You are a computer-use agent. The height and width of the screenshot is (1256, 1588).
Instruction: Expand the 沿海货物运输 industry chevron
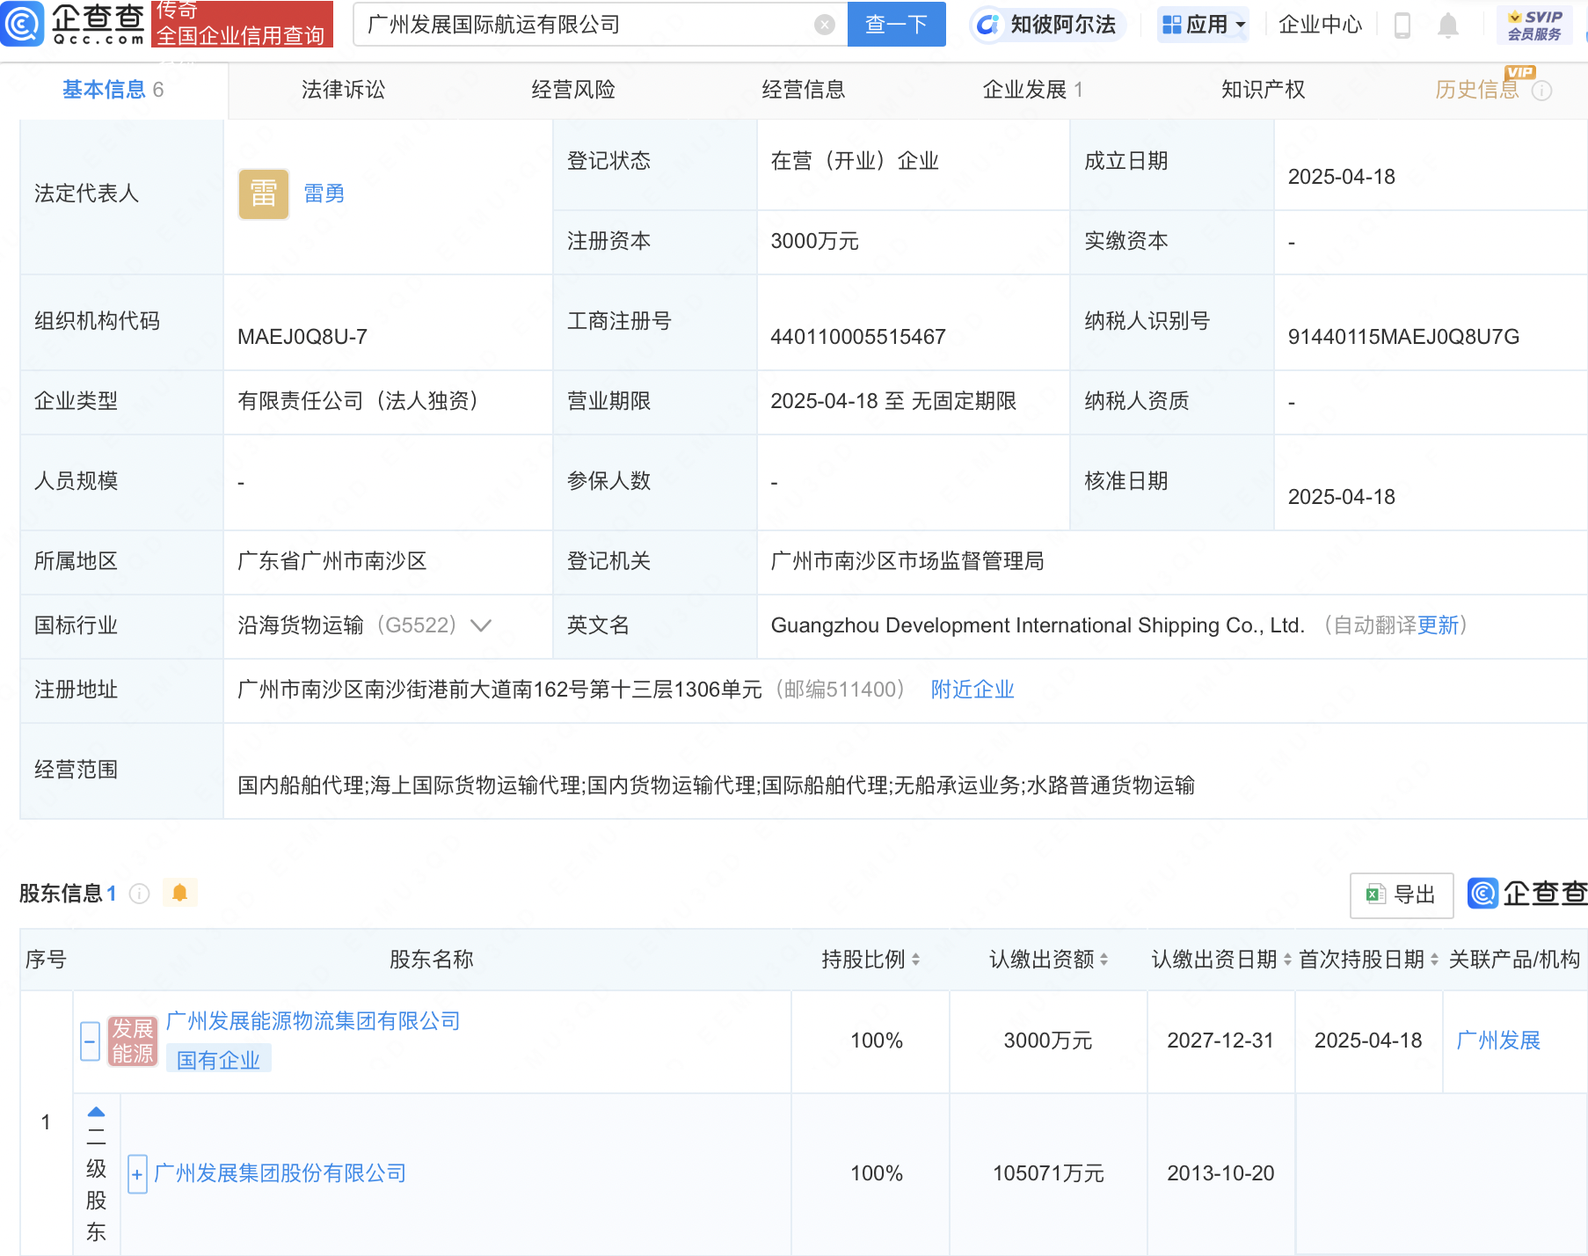tap(481, 625)
